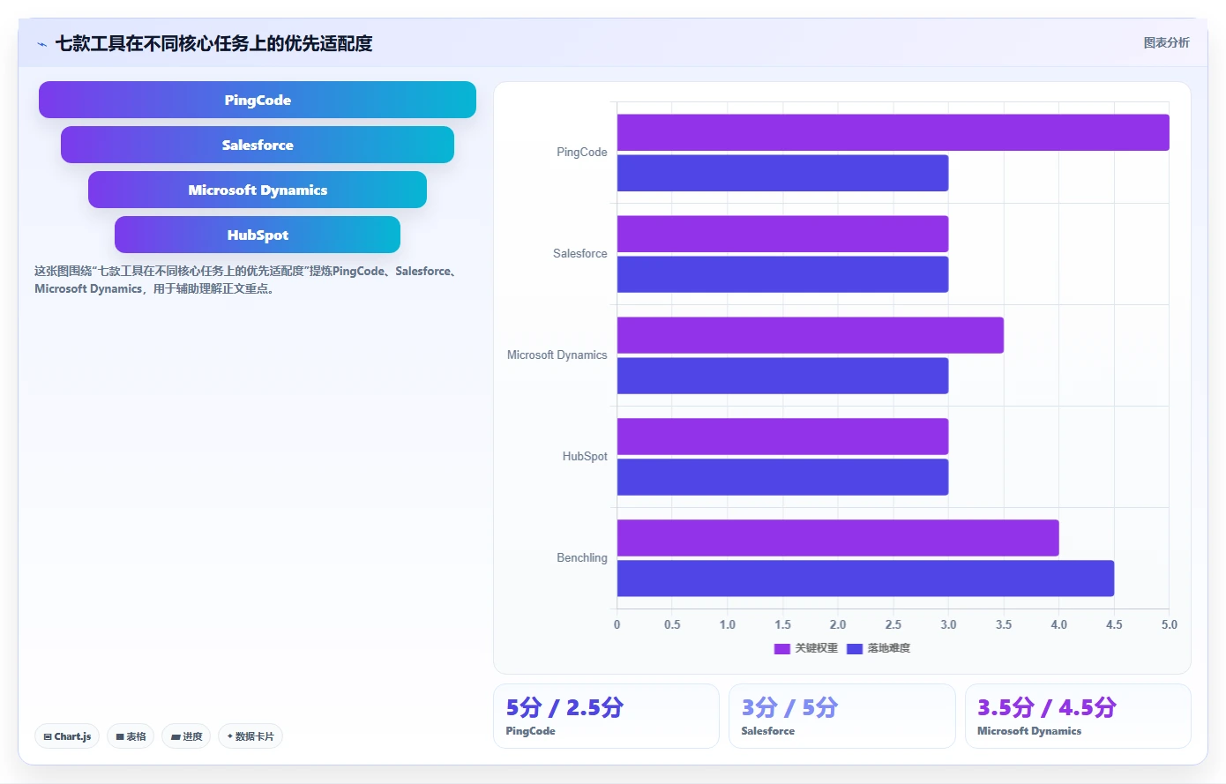Click PingCode's blue 落地难度 bar

tap(782, 173)
